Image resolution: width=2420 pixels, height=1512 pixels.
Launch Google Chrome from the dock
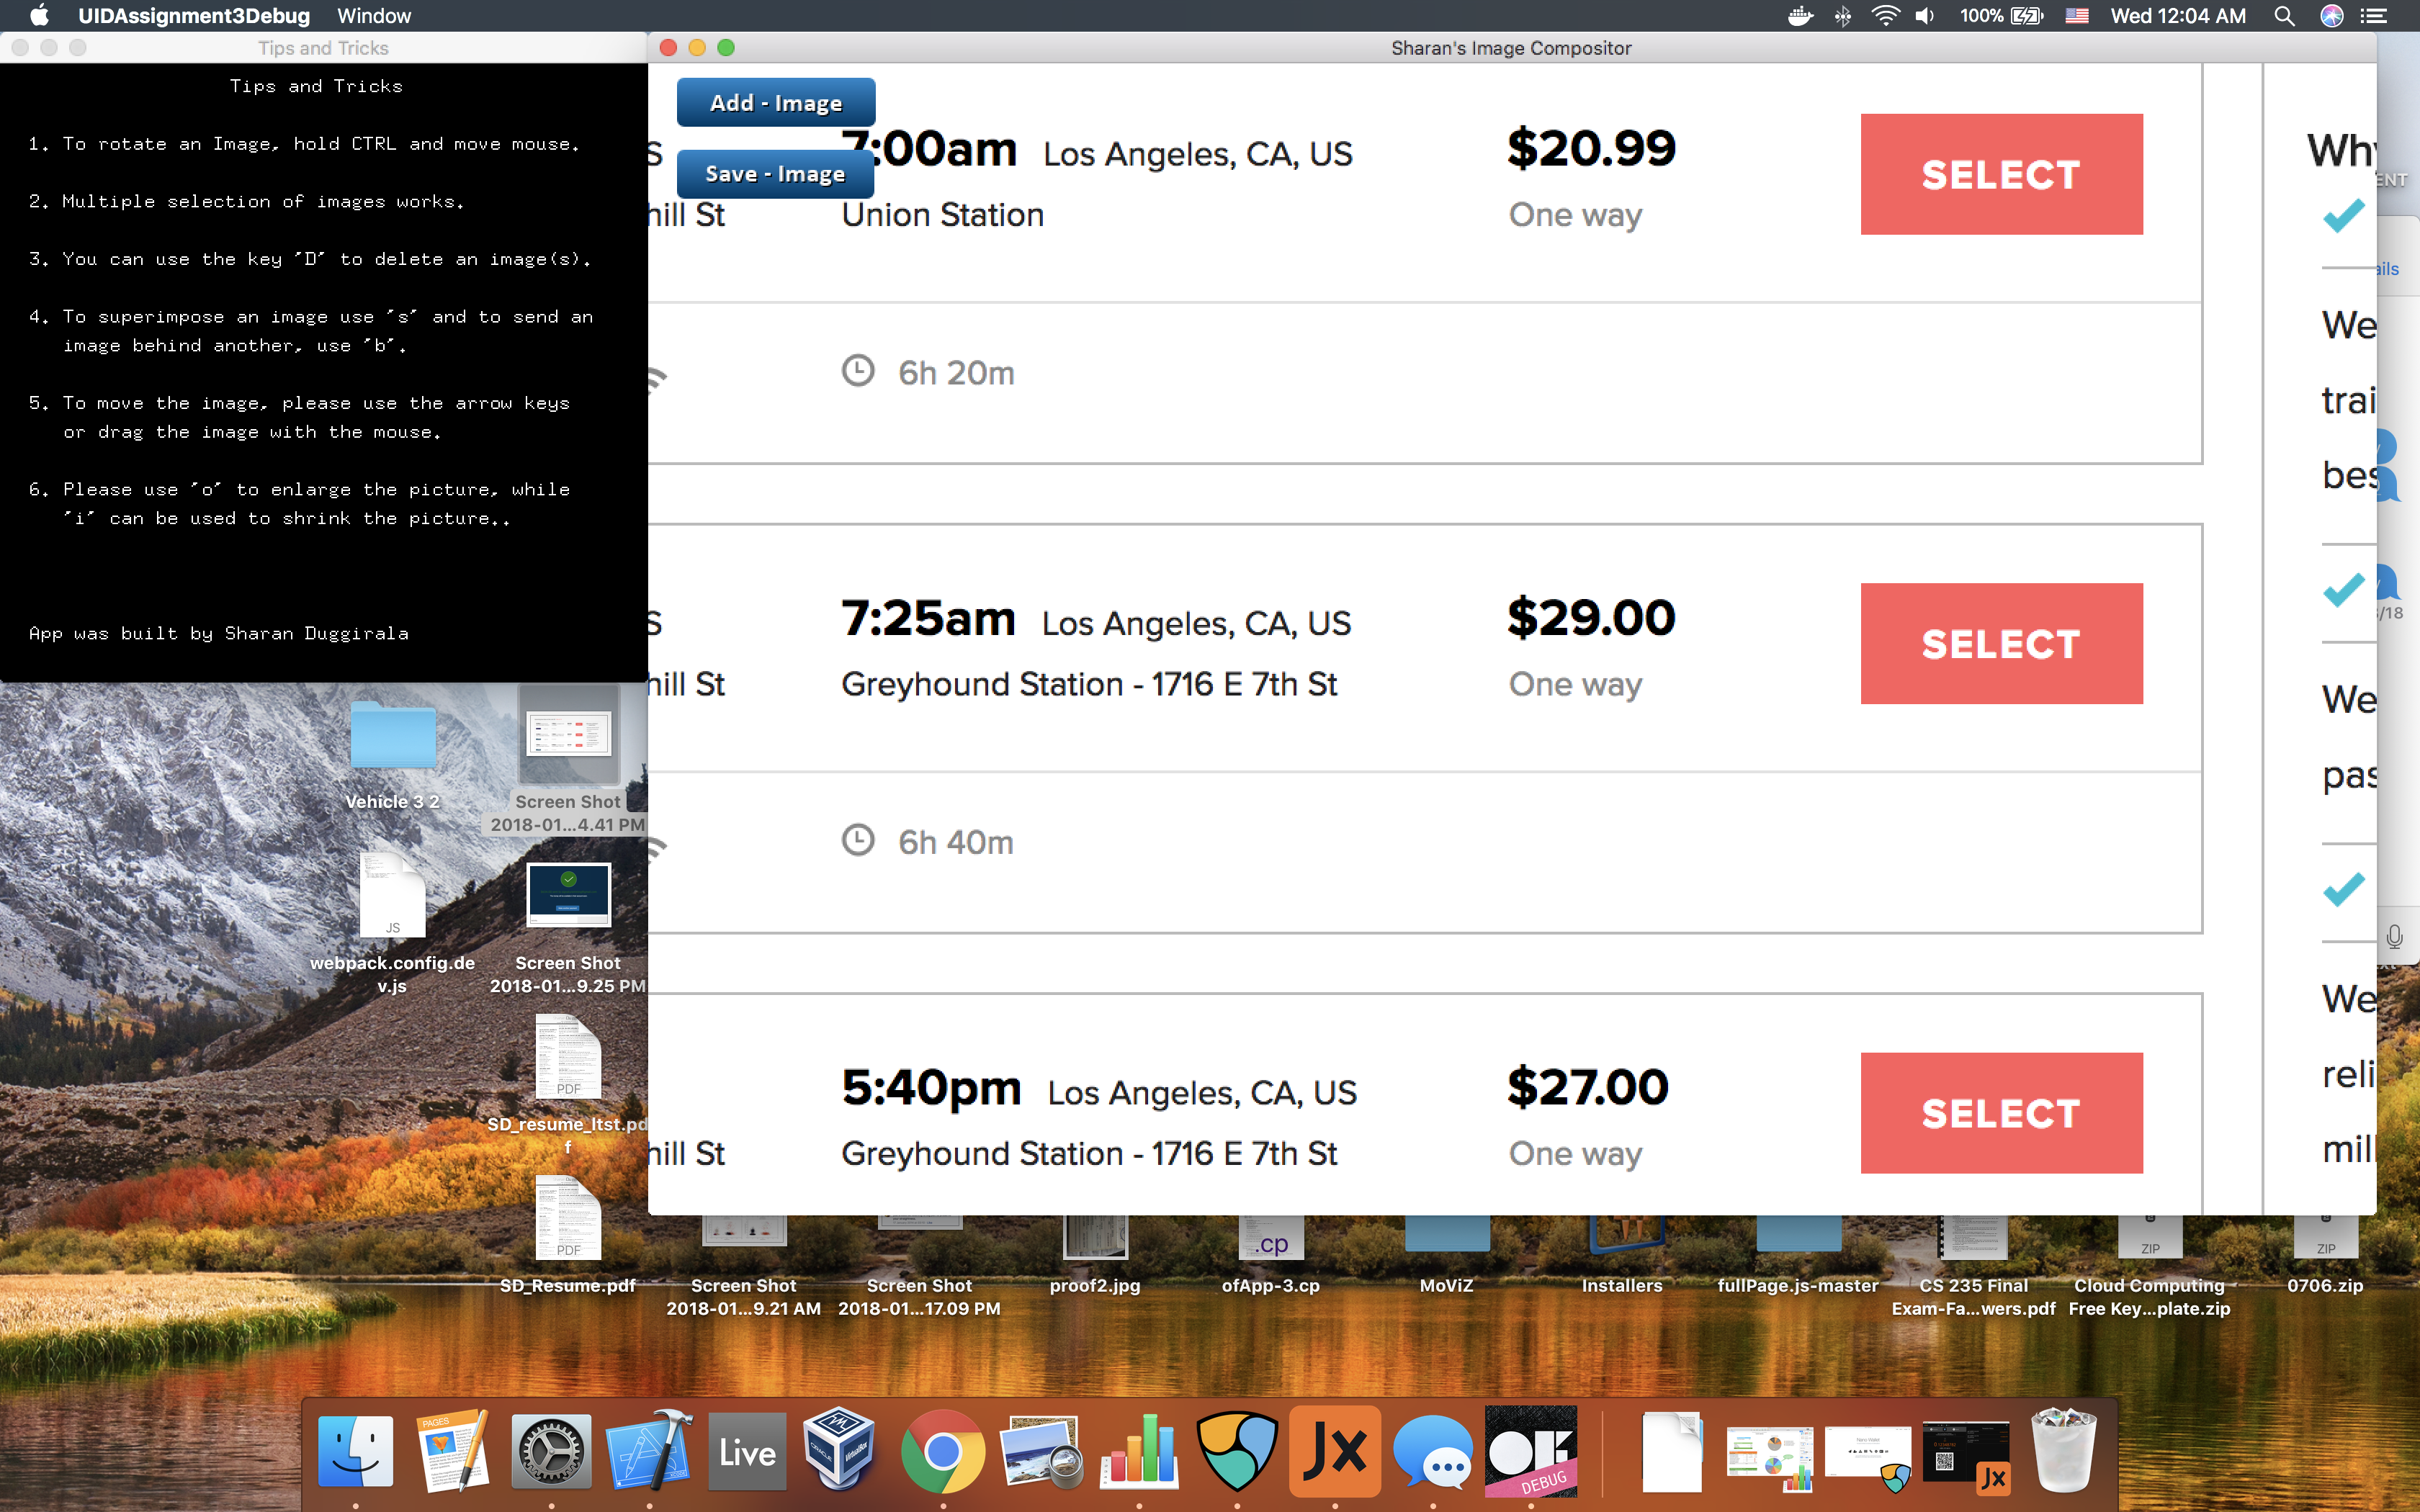[x=941, y=1451]
